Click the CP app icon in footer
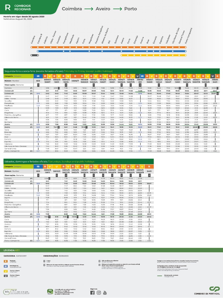Screen dimensions: 223x298 click(x=50, y=292)
